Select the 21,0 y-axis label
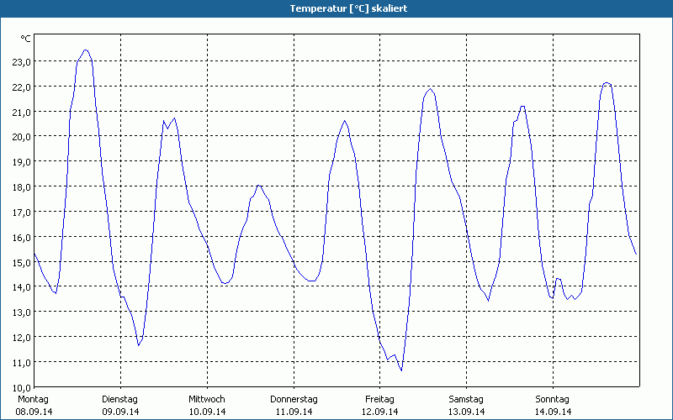 pyautogui.click(x=21, y=113)
